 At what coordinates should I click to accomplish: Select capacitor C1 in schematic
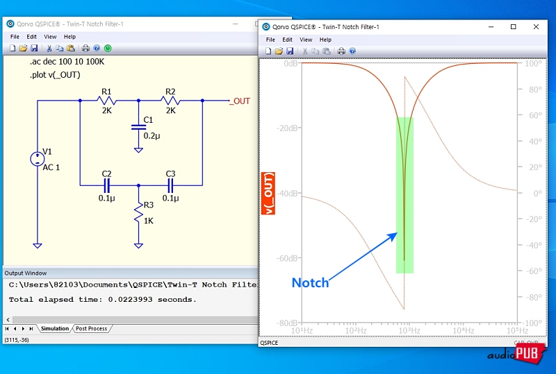(x=138, y=127)
